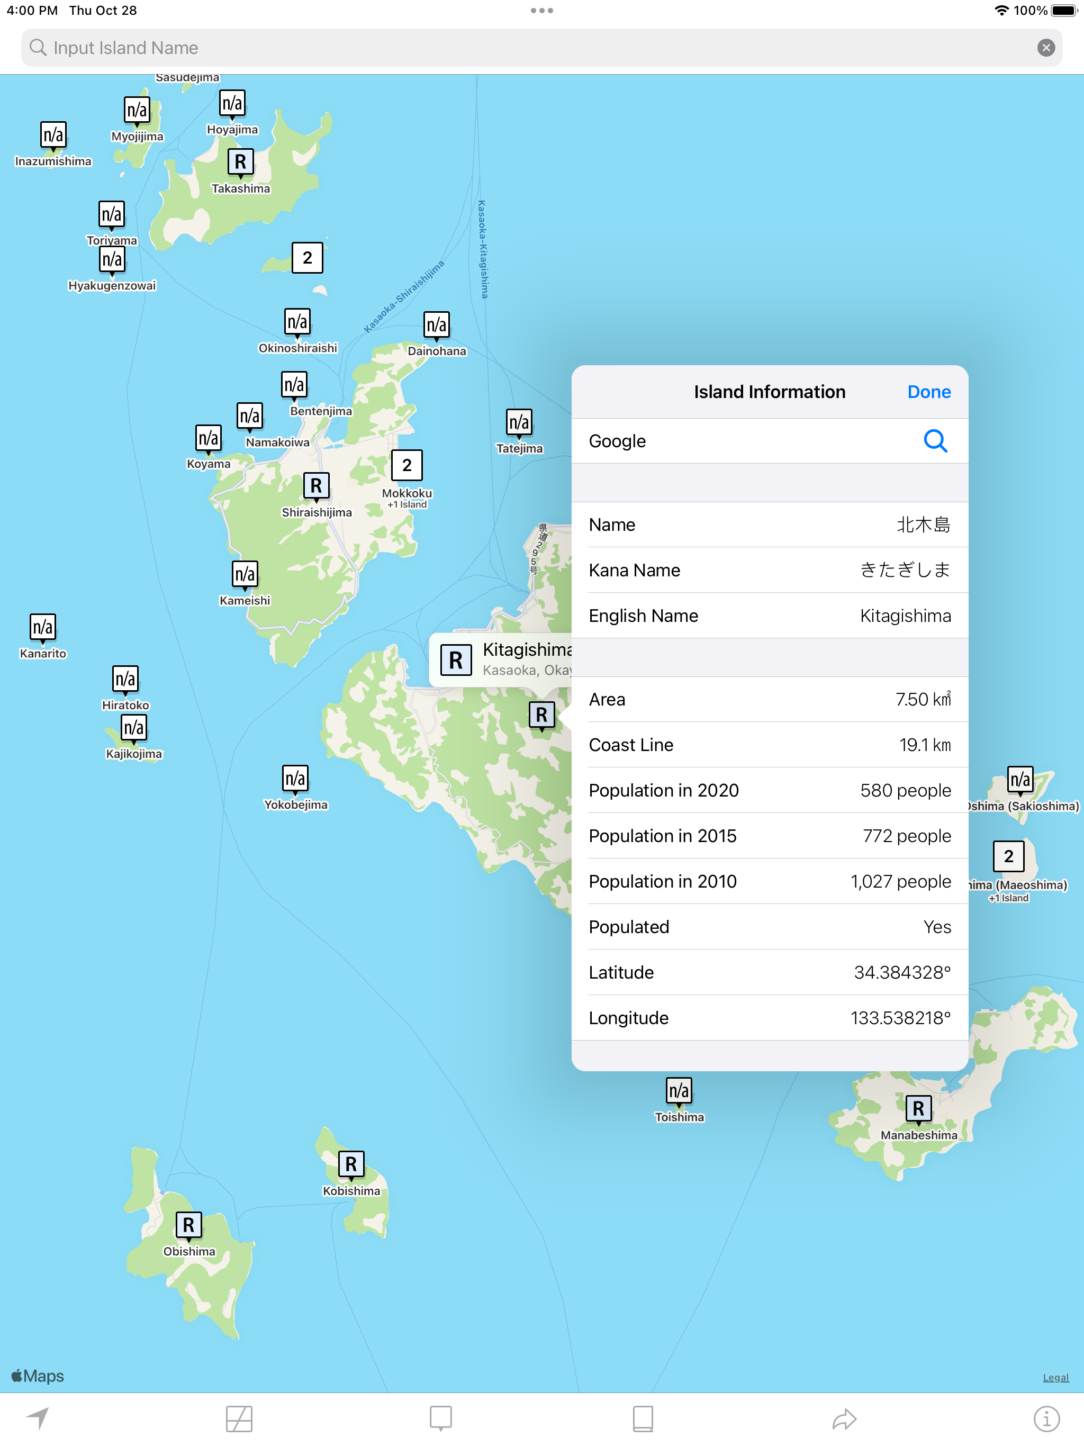1084x1446 pixels.
Task: Tap the battery indicator in status bar
Action: [x=1064, y=11]
